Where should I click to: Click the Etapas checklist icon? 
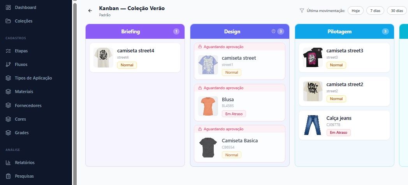click(x=9, y=51)
